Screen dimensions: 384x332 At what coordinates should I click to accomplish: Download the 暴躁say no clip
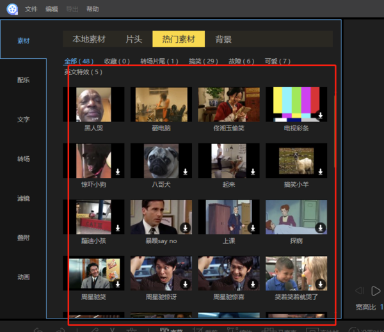[x=186, y=228]
